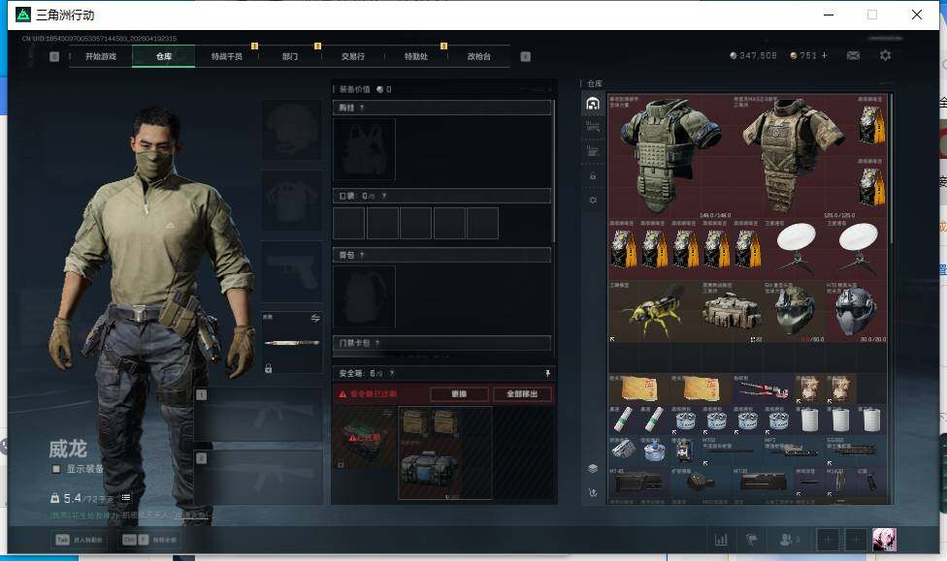Select the main stash icon in warehouse sidebar
947x561 pixels.
point(593,103)
